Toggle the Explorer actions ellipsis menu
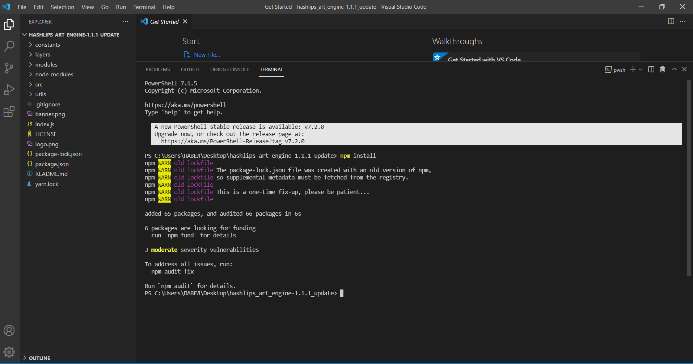 pyautogui.click(x=125, y=21)
